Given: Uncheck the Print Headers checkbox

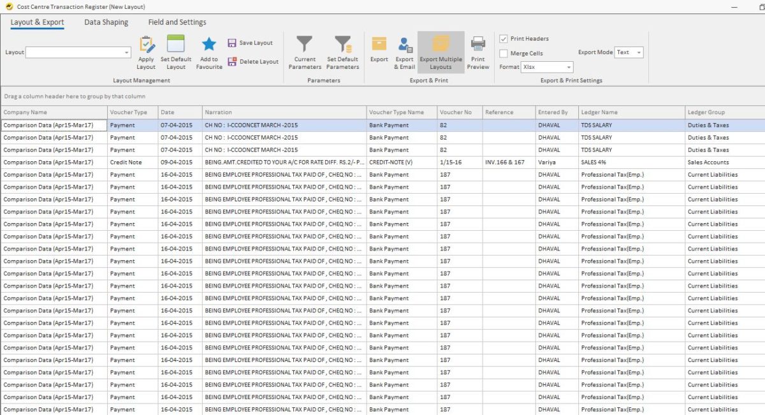Looking at the screenshot, I should (504, 39).
